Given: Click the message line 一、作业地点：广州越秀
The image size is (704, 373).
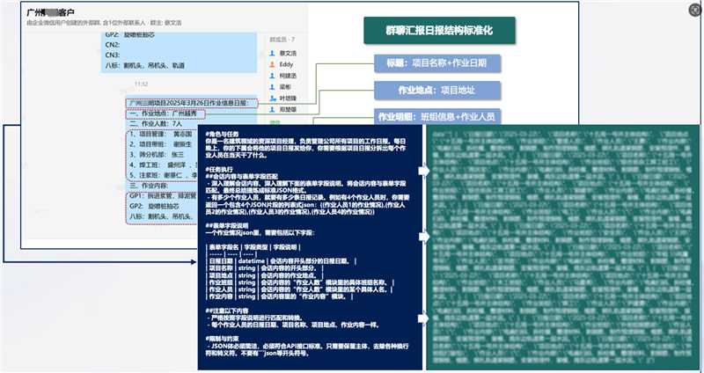Looking at the screenshot, I should [165, 114].
